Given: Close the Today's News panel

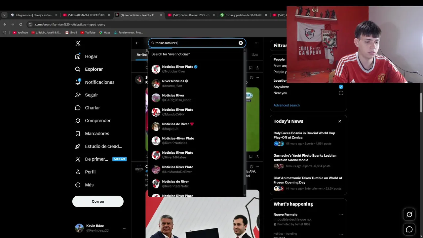Looking at the screenshot, I should pyautogui.click(x=339, y=121).
